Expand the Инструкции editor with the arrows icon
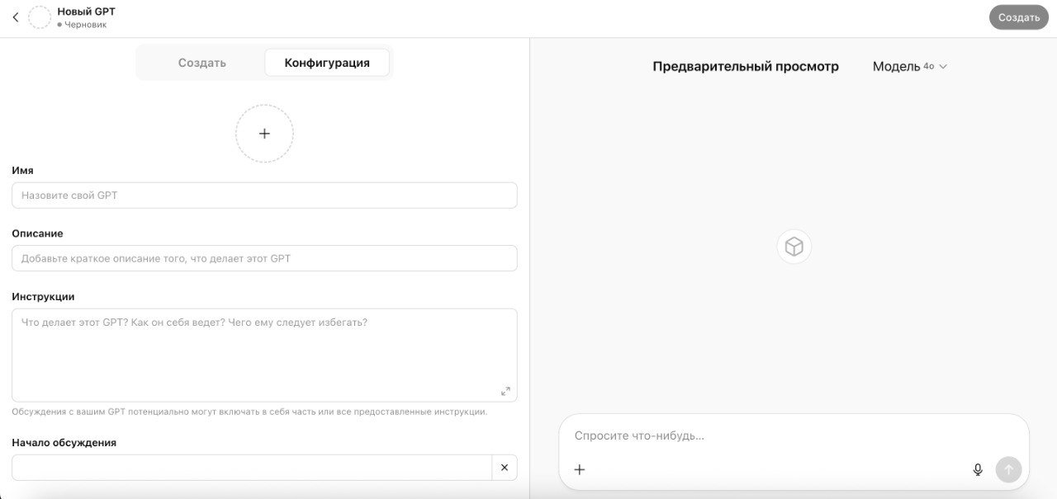The height and width of the screenshot is (499, 1057). [x=505, y=391]
